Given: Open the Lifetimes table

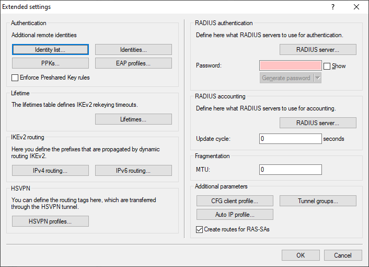Looking at the screenshot, I should (133, 119).
